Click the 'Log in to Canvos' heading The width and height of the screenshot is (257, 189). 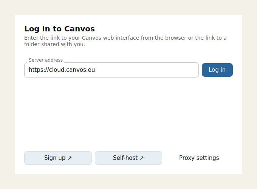tap(59, 29)
